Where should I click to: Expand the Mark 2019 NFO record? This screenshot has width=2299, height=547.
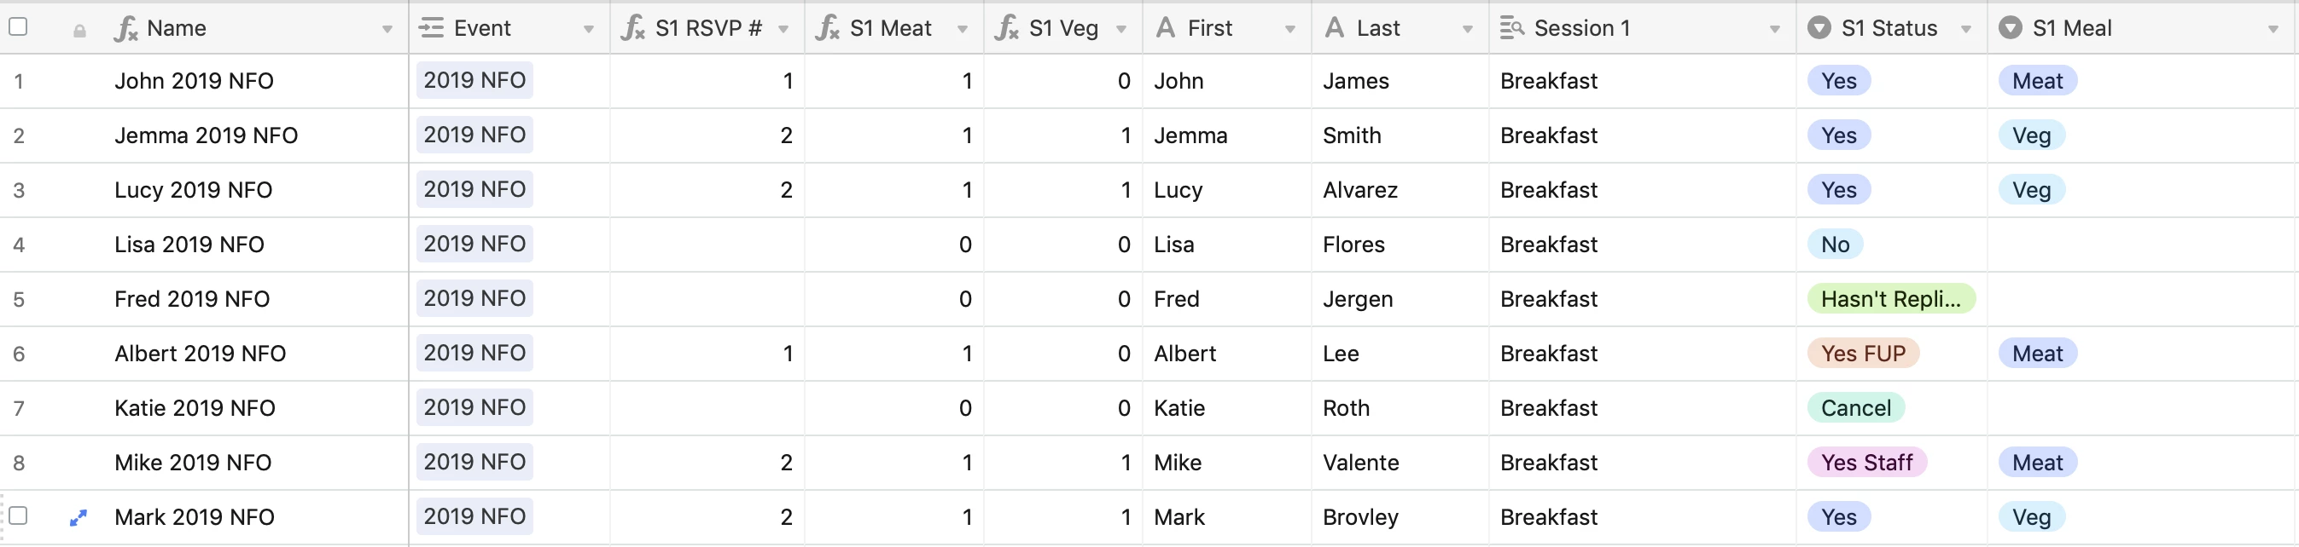click(79, 517)
